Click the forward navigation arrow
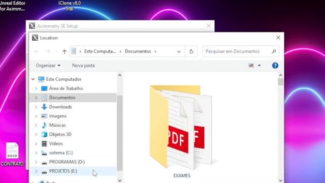 48,51
